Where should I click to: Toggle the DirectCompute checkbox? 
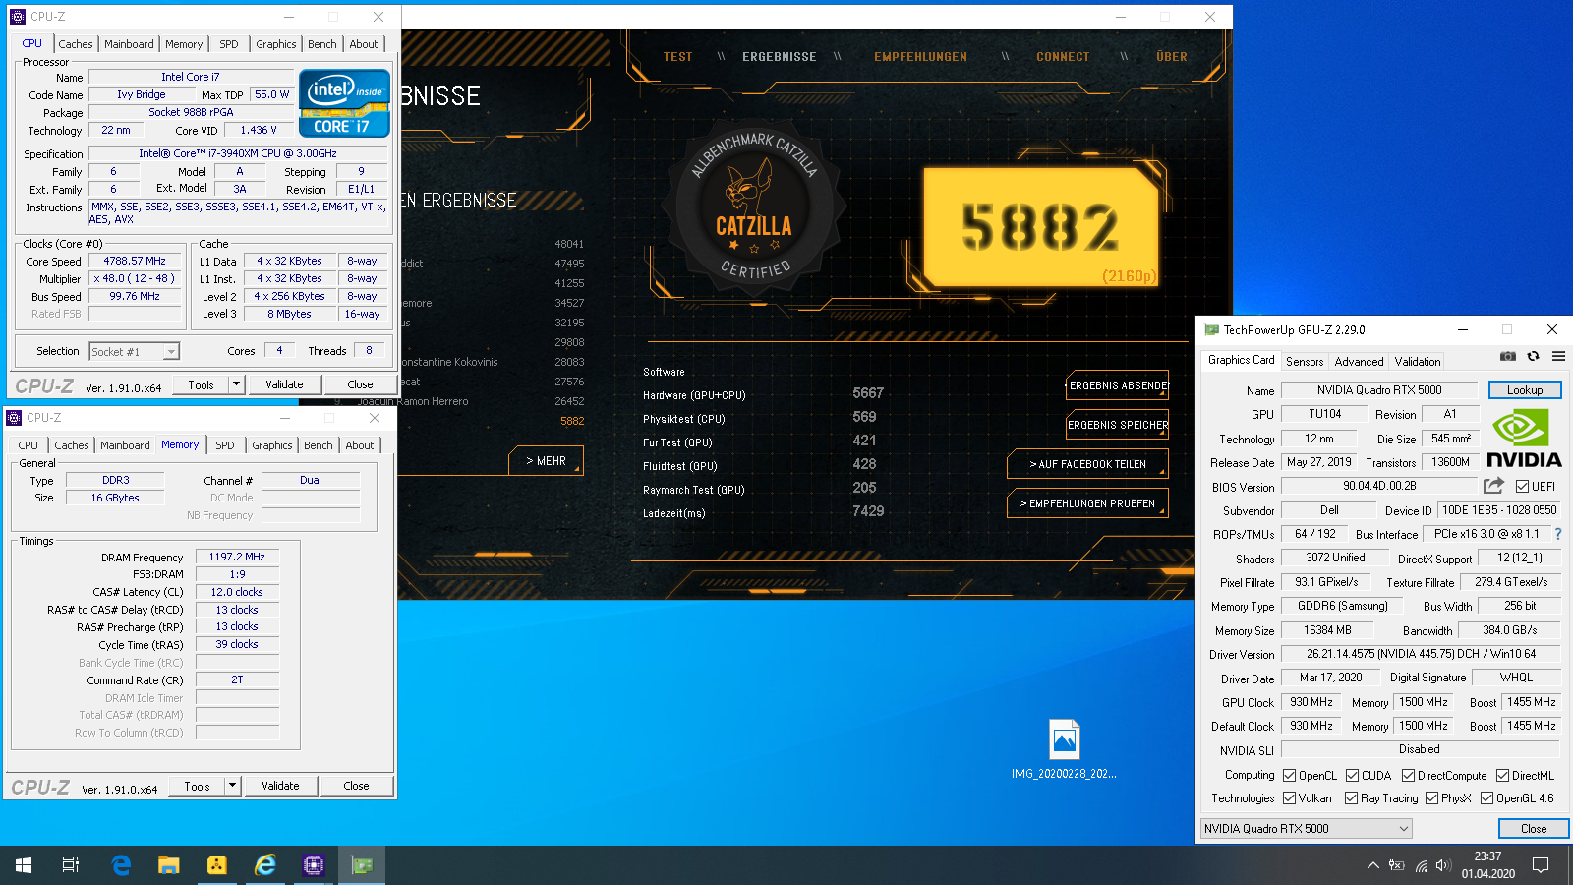tap(1408, 776)
